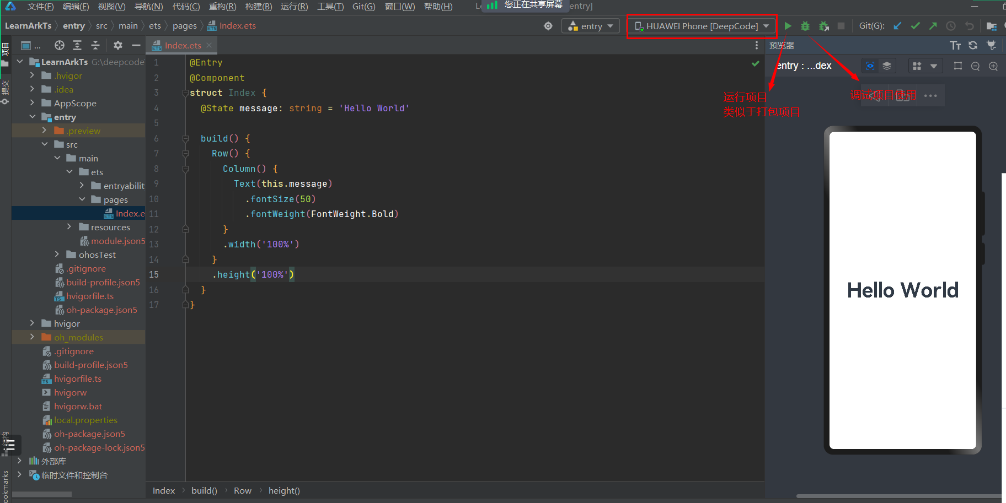Collapse all nodes in project tree toolbar

[95, 45]
